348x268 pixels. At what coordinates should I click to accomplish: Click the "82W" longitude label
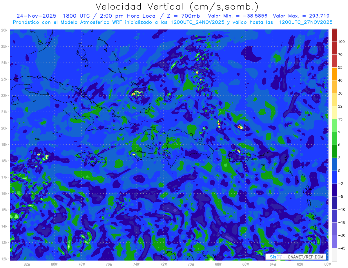tap(27, 264)
